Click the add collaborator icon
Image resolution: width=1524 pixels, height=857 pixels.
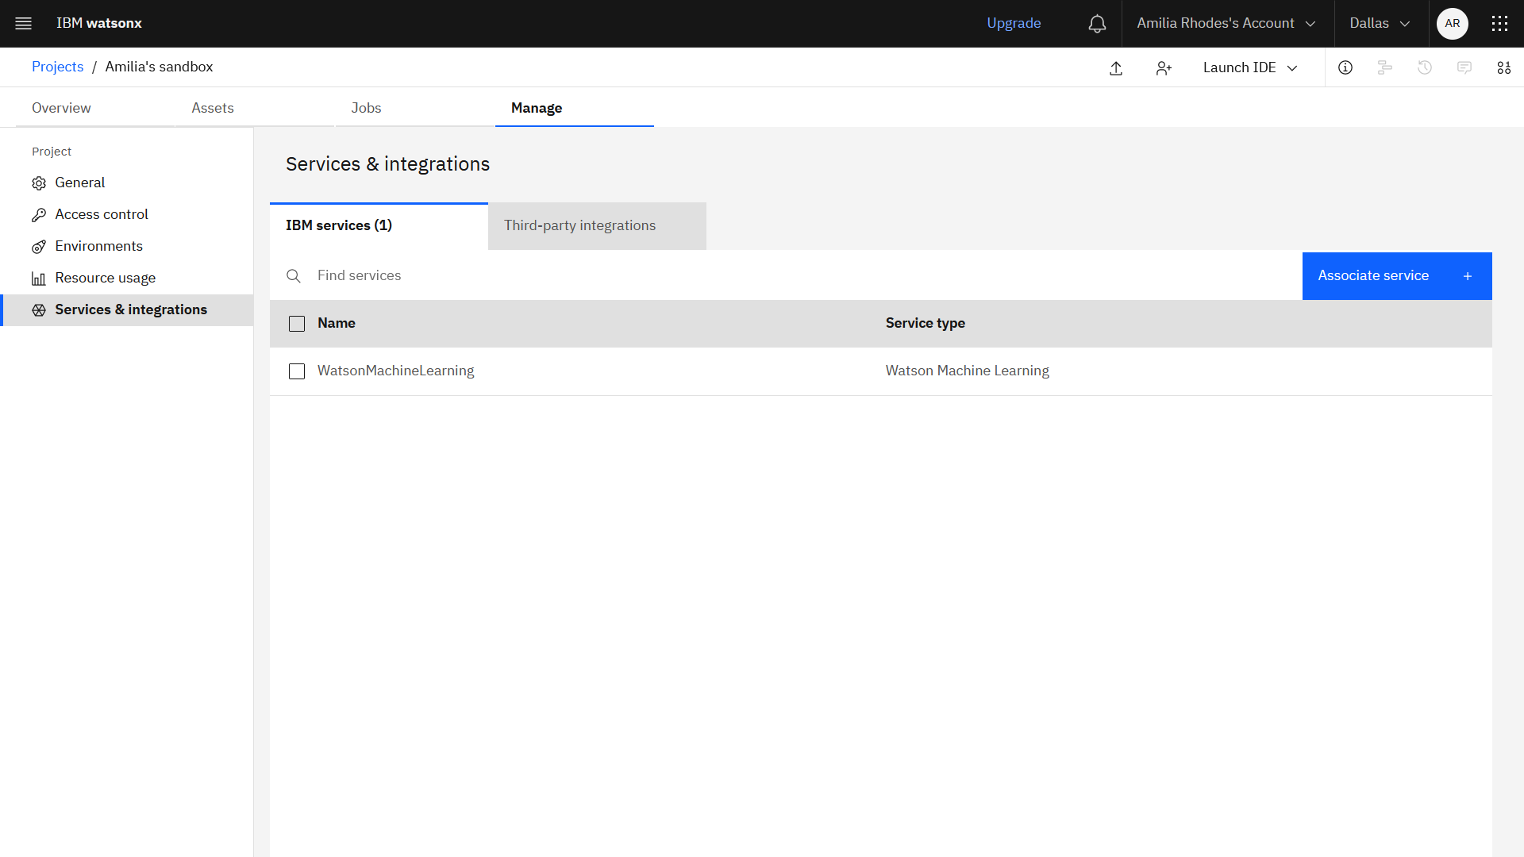(1164, 67)
